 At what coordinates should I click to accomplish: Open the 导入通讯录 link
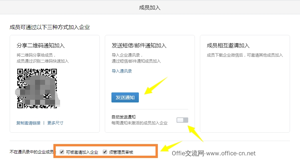coord(122,71)
